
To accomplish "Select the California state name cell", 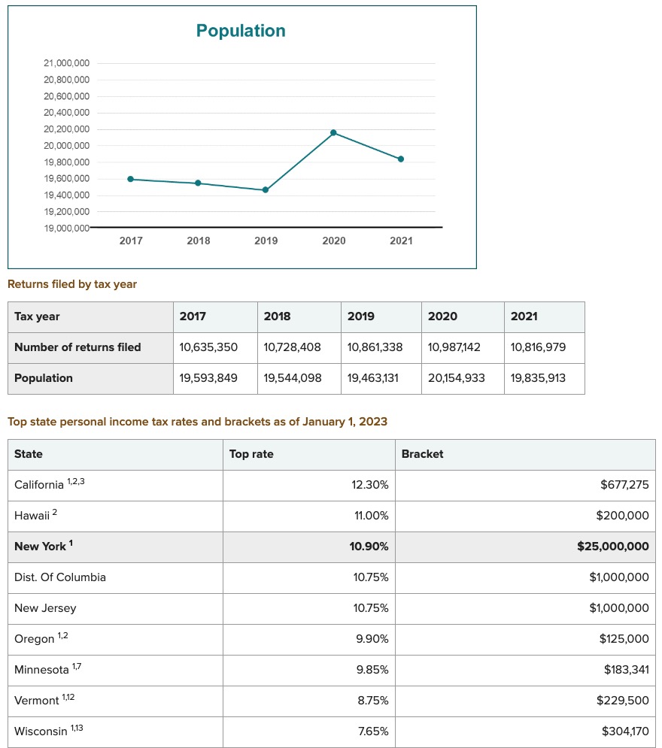I will click(x=39, y=485).
